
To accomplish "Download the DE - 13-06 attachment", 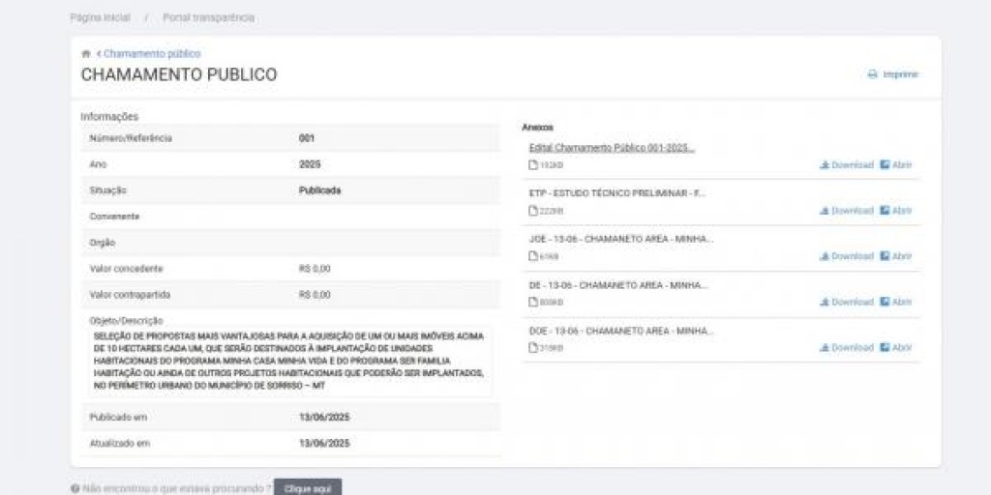I will pos(847,302).
